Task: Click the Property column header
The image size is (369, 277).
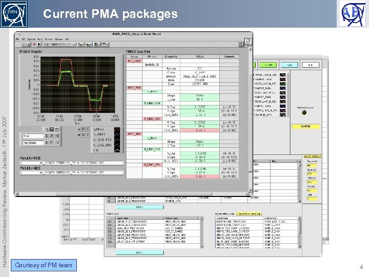Action: (171, 56)
